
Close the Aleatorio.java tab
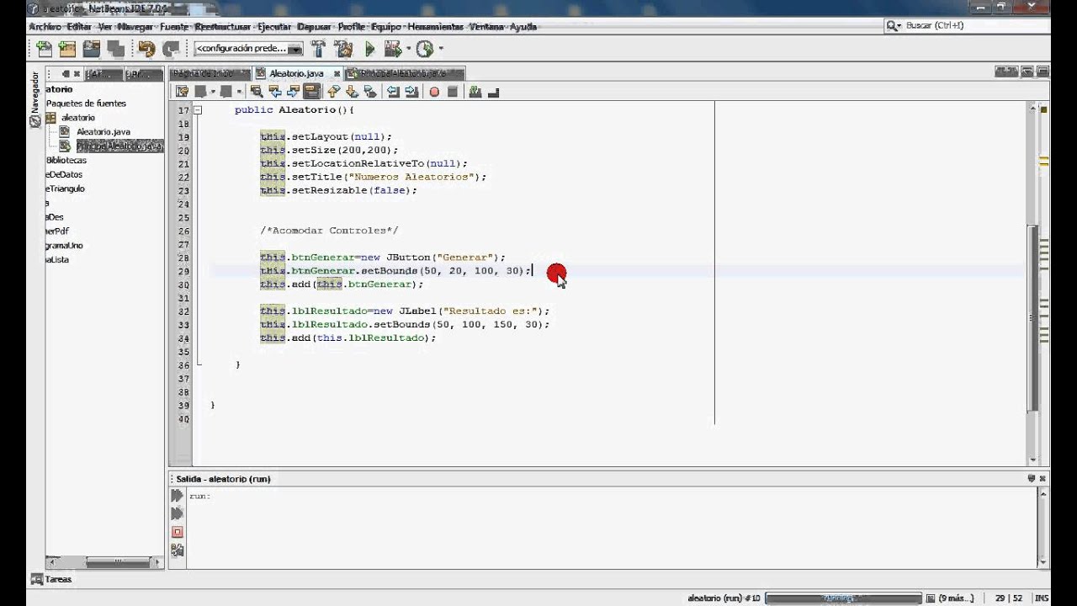pyautogui.click(x=337, y=74)
